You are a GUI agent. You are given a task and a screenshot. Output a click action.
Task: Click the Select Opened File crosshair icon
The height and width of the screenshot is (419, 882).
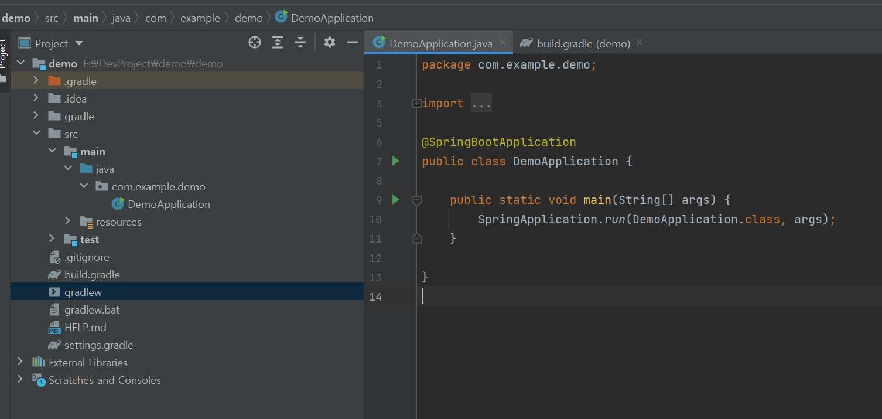pyautogui.click(x=254, y=42)
